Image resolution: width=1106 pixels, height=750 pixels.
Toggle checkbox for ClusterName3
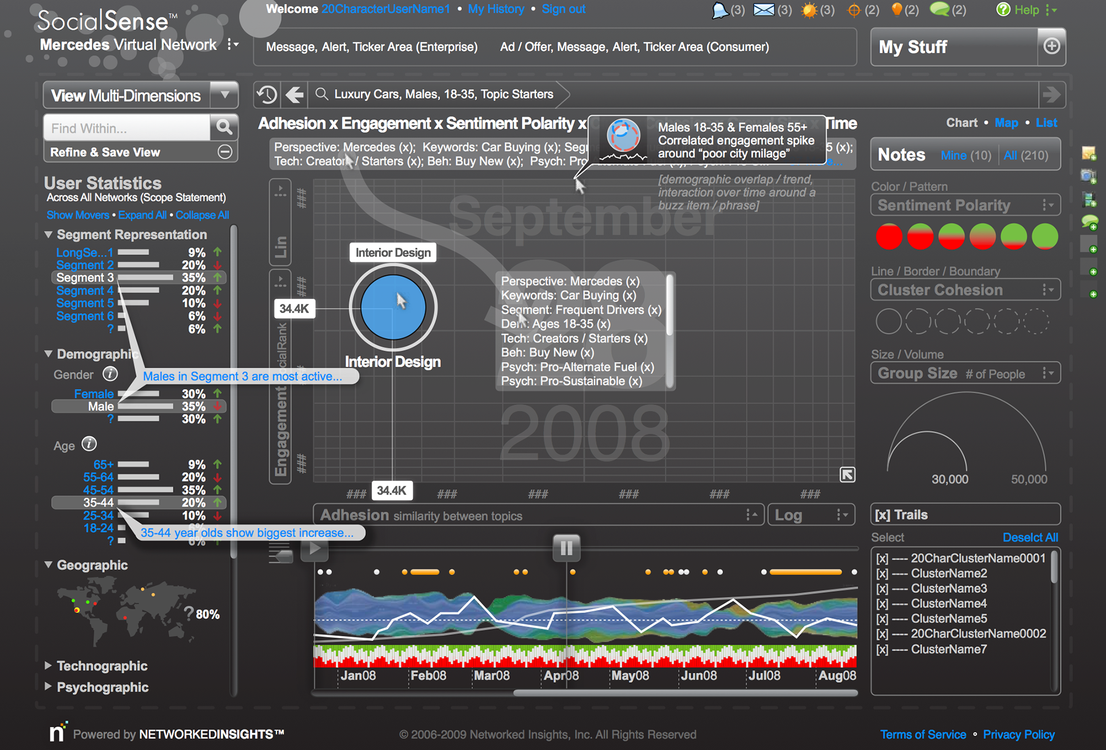click(x=882, y=588)
